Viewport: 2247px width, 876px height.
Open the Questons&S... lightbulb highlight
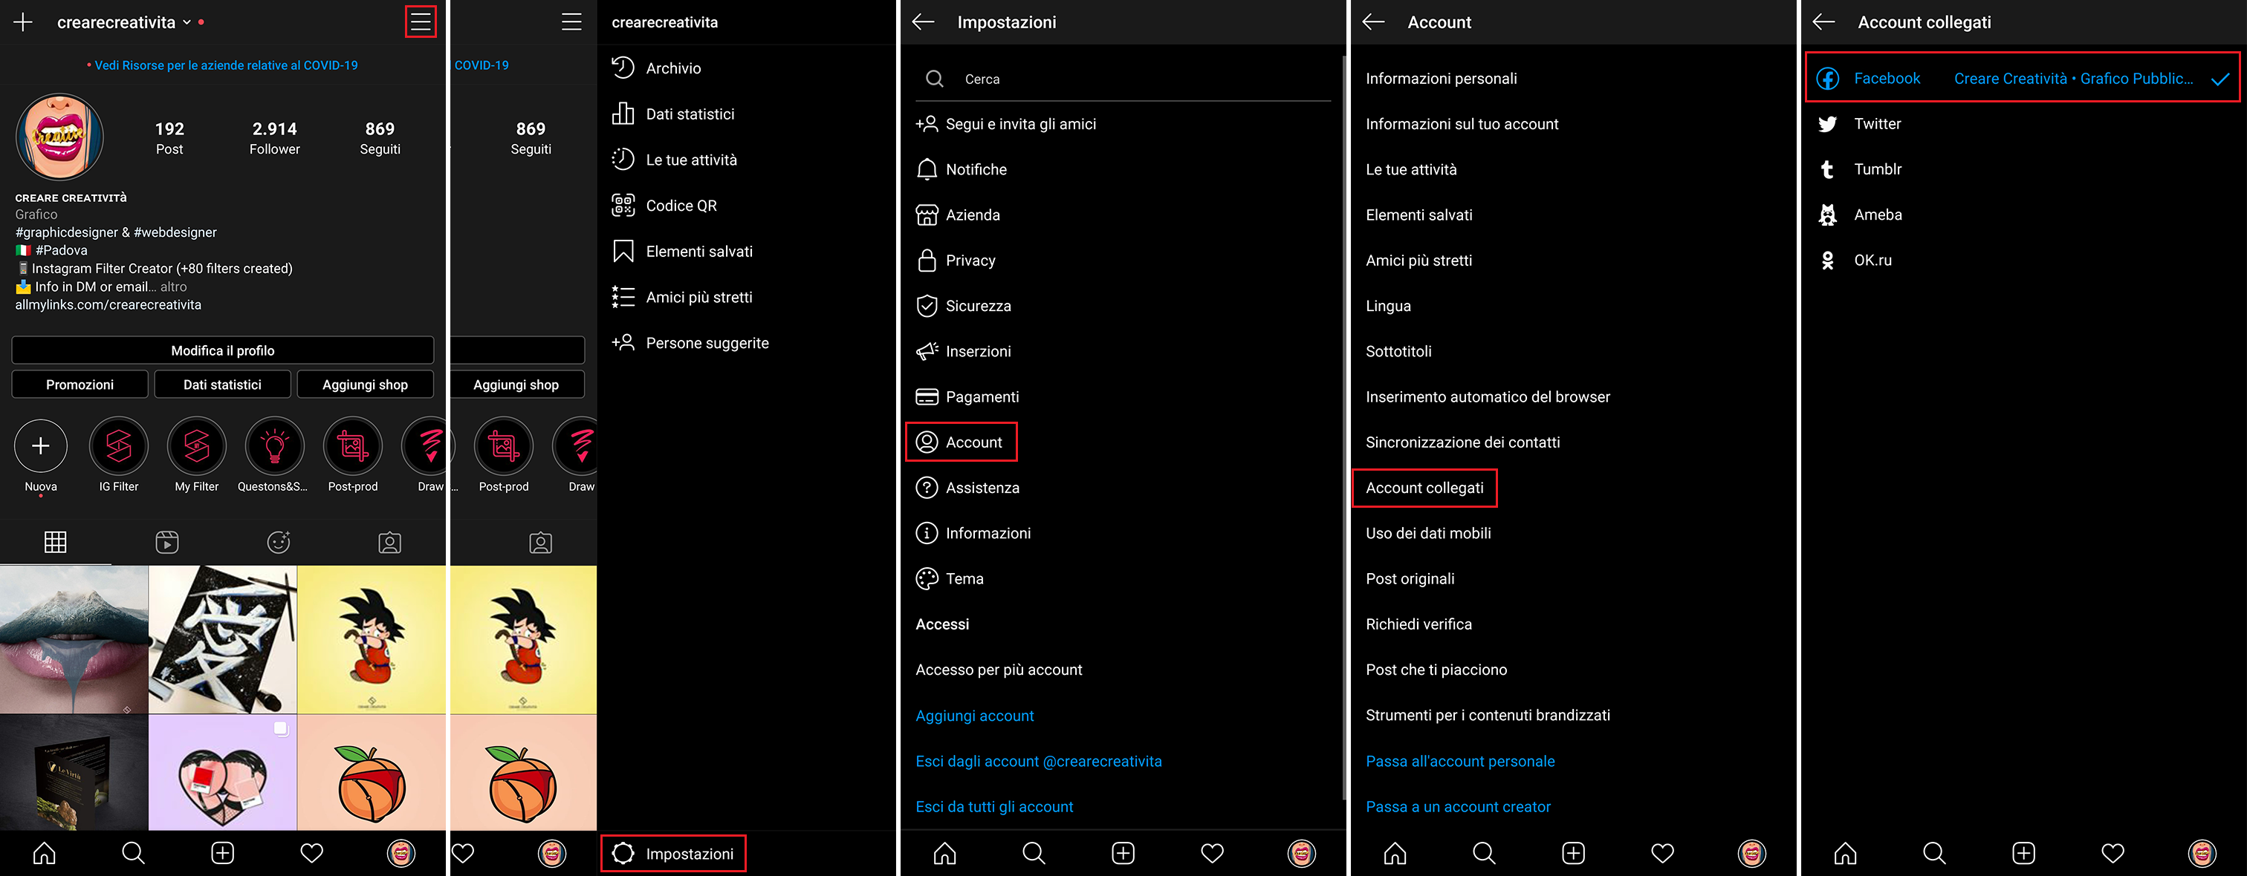275,446
